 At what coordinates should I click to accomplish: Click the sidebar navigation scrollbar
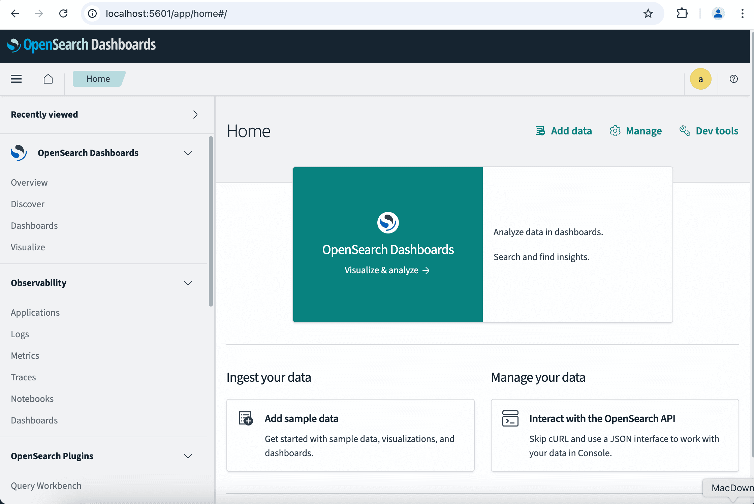[x=211, y=221]
